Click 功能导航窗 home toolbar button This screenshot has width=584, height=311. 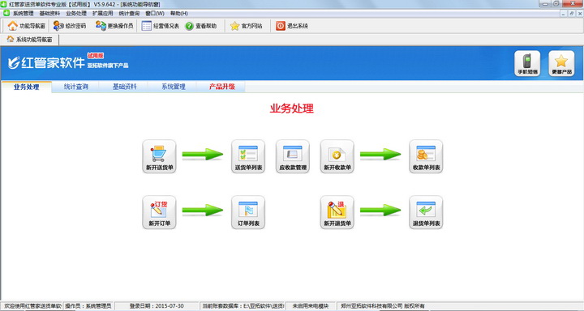point(27,26)
